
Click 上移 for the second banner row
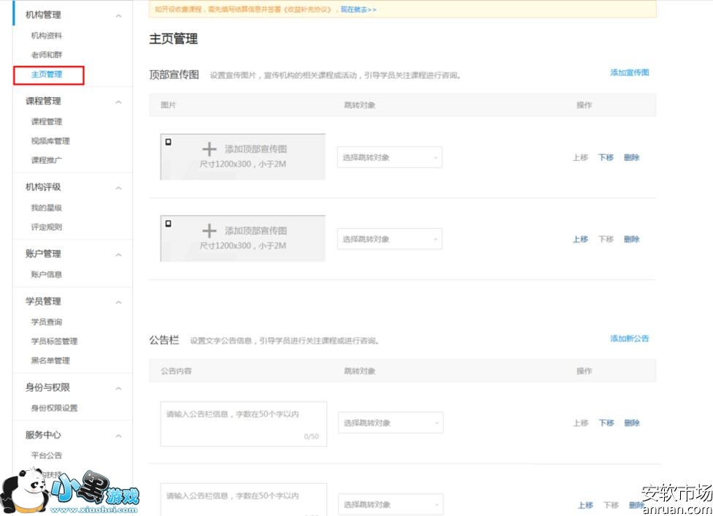coord(580,239)
